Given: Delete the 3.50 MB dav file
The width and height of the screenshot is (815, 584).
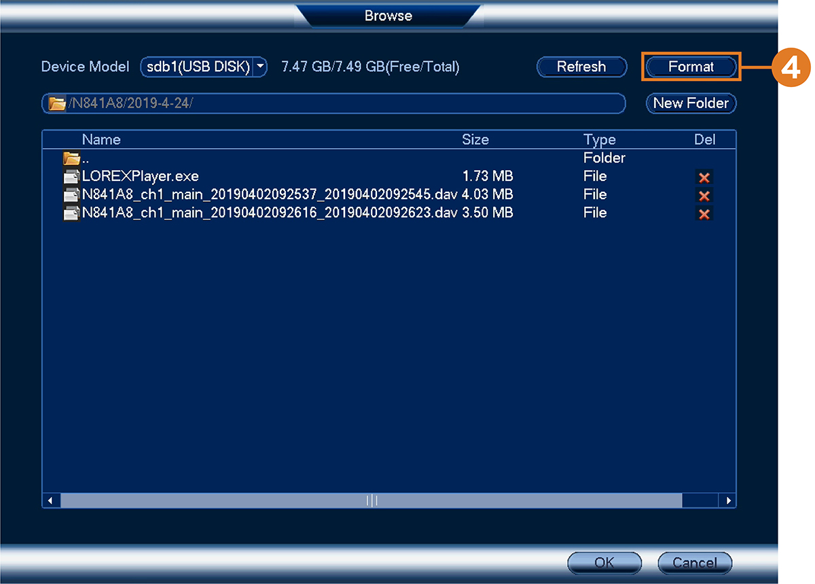Looking at the screenshot, I should point(704,214).
